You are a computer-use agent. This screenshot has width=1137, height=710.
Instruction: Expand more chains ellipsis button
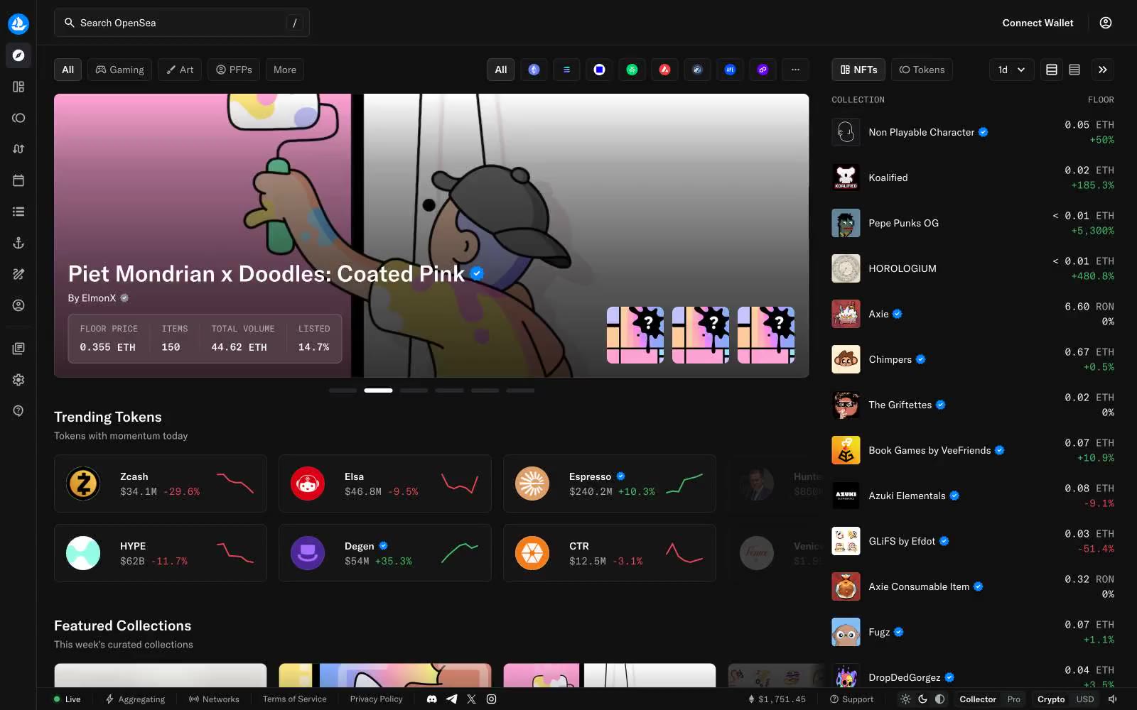coord(795,70)
